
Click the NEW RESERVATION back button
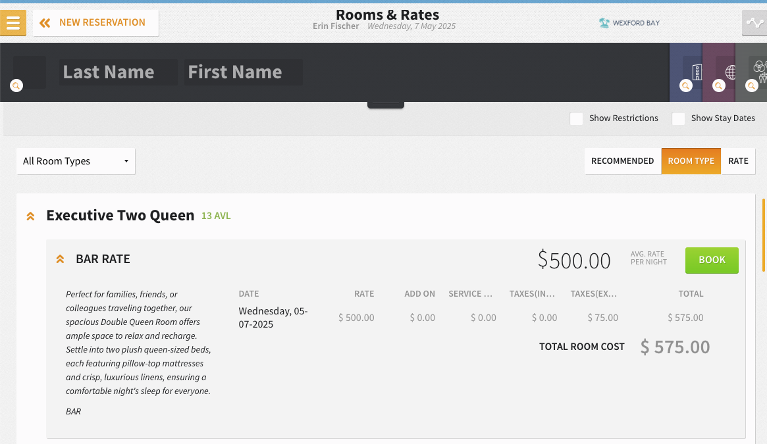(x=96, y=22)
